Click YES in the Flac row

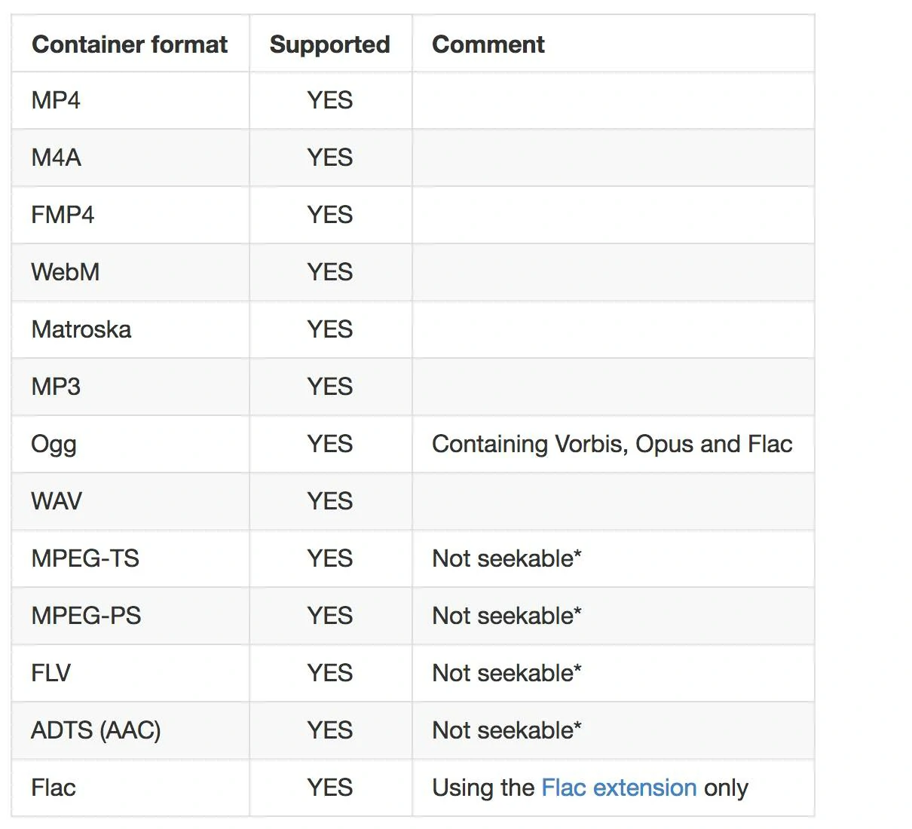329,788
